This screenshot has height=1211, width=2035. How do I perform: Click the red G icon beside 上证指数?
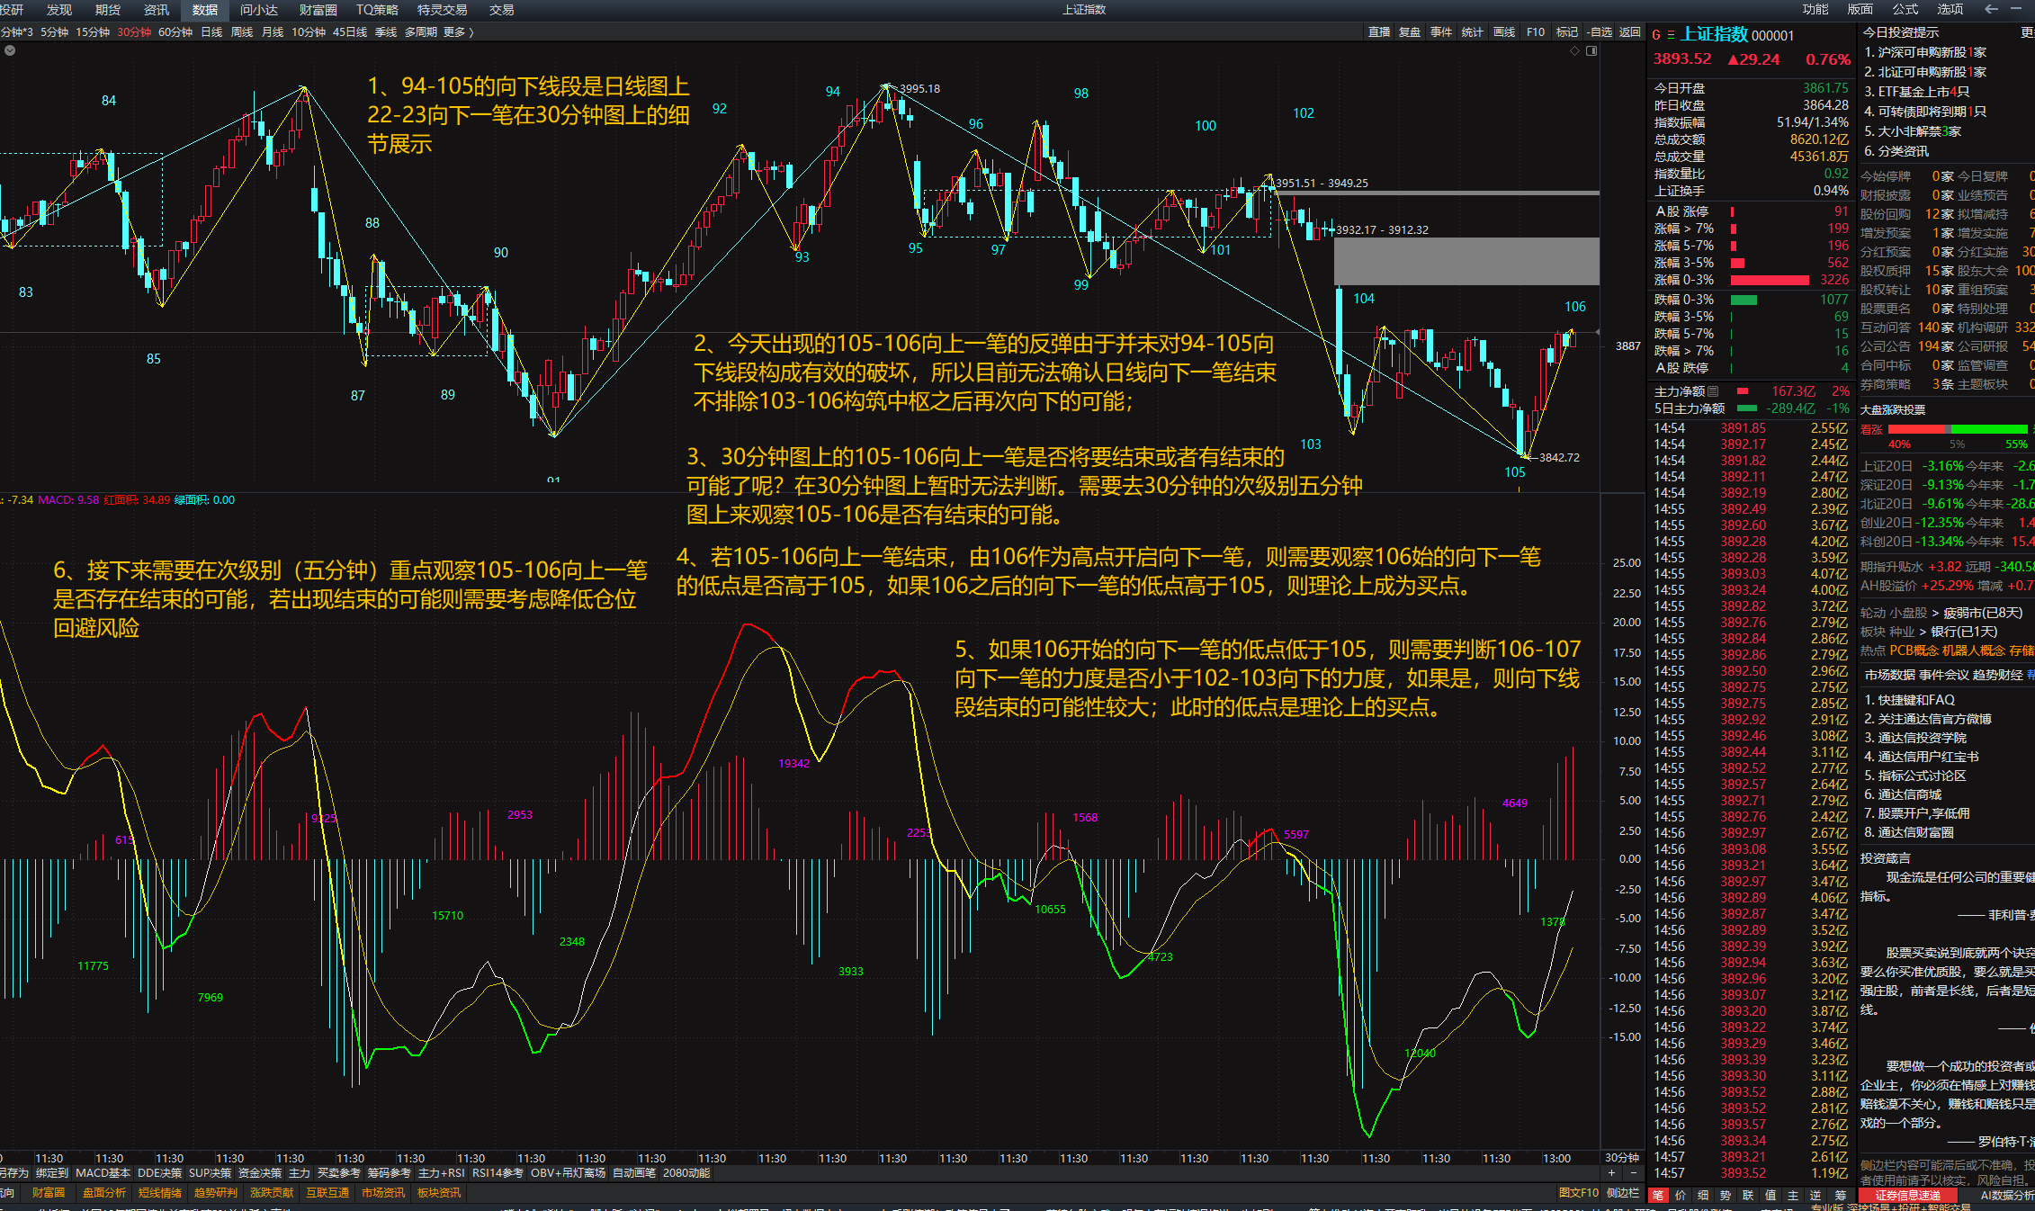[1656, 35]
